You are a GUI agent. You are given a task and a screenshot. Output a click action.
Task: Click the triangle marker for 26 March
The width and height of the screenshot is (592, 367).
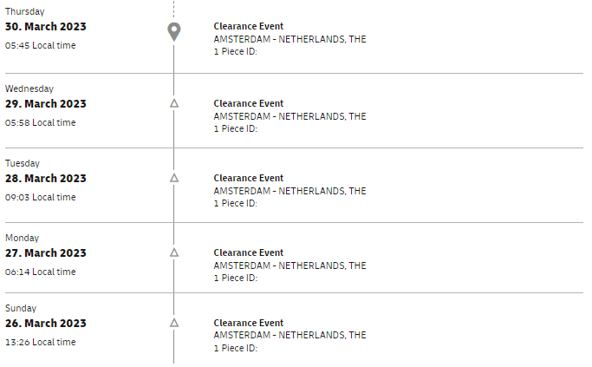coord(174,323)
